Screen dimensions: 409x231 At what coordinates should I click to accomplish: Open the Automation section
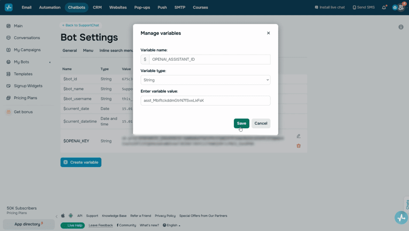click(50, 7)
